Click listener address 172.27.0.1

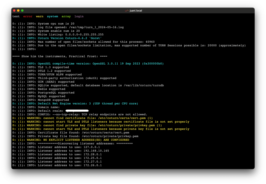click(x=93, y=162)
